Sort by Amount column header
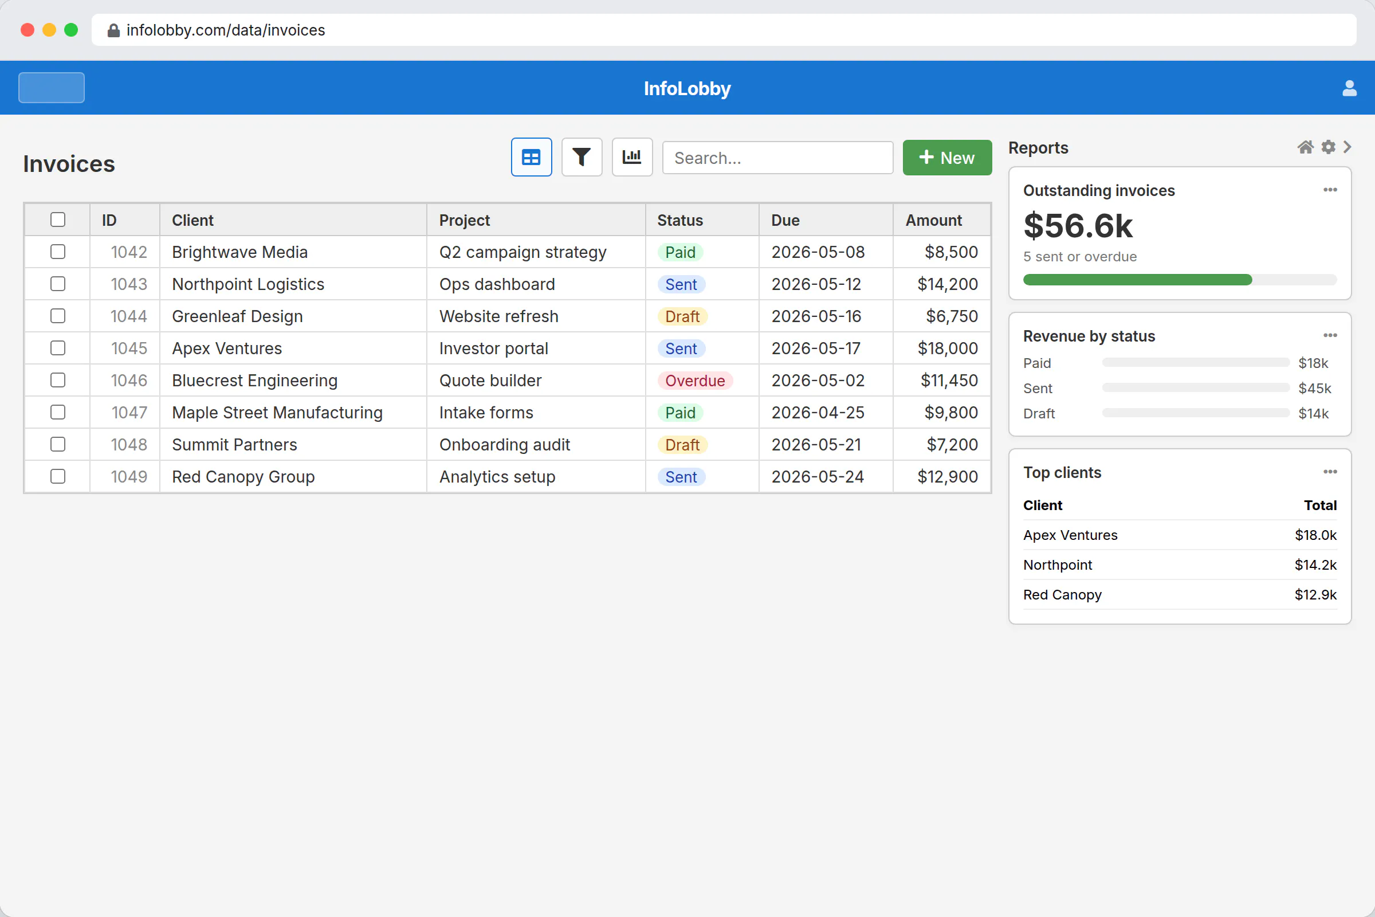 pyautogui.click(x=941, y=220)
